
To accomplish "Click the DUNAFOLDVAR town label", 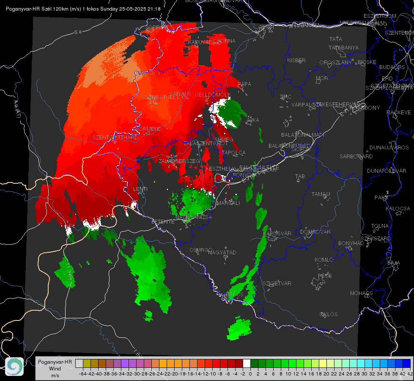I will pos(387,171).
